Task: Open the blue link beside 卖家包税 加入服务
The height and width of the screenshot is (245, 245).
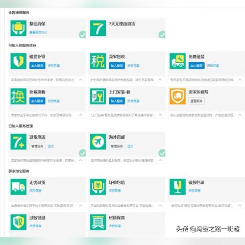Action: pos(133,66)
